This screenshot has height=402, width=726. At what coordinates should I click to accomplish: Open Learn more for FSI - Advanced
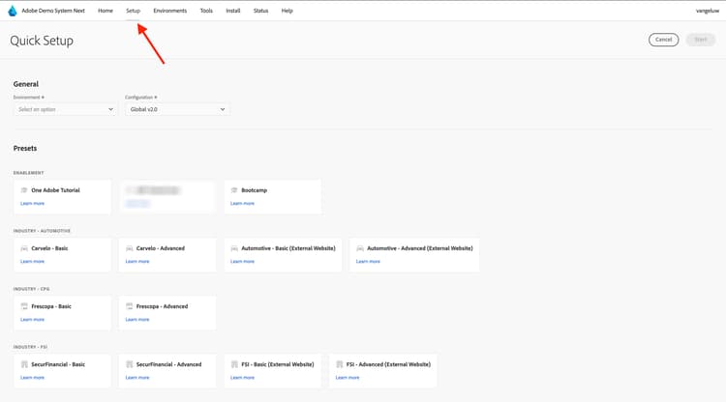click(x=348, y=378)
